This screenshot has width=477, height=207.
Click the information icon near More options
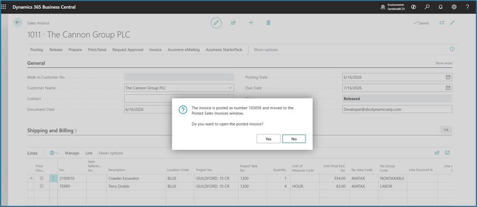(452, 49)
